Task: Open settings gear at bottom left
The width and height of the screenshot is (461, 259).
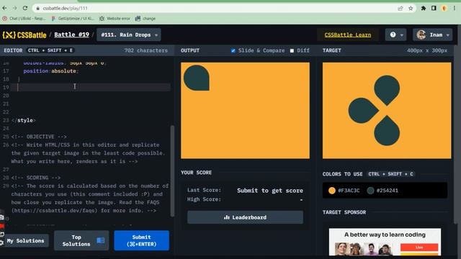Action: click(x=1, y=242)
